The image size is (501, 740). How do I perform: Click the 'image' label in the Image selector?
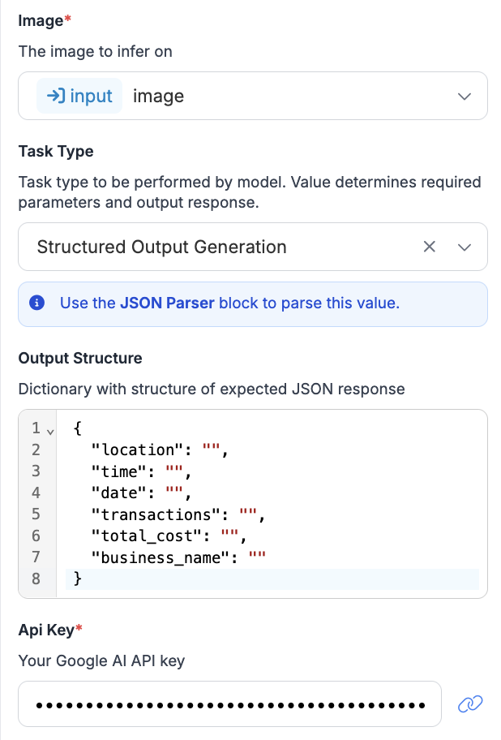tap(159, 96)
